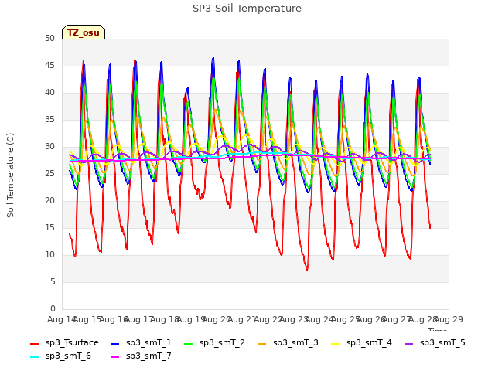Screen dimensions: 495x371
Task: Click the Soil Temperature (C) axis label
Action: (10, 175)
